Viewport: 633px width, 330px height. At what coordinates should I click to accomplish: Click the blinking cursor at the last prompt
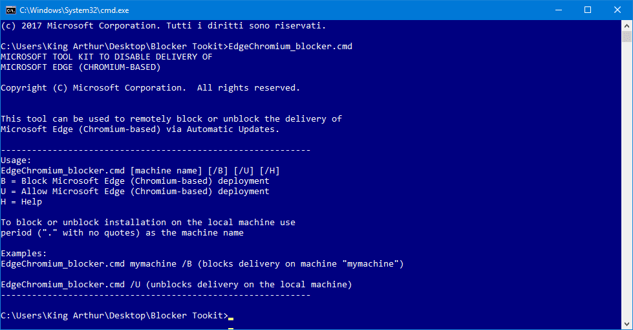(x=231, y=316)
